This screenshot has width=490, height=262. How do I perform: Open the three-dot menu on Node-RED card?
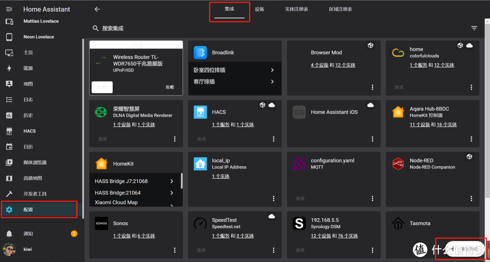(x=471, y=199)
